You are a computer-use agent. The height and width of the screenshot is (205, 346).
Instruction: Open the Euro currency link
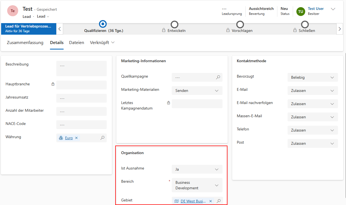click(69, 138)
